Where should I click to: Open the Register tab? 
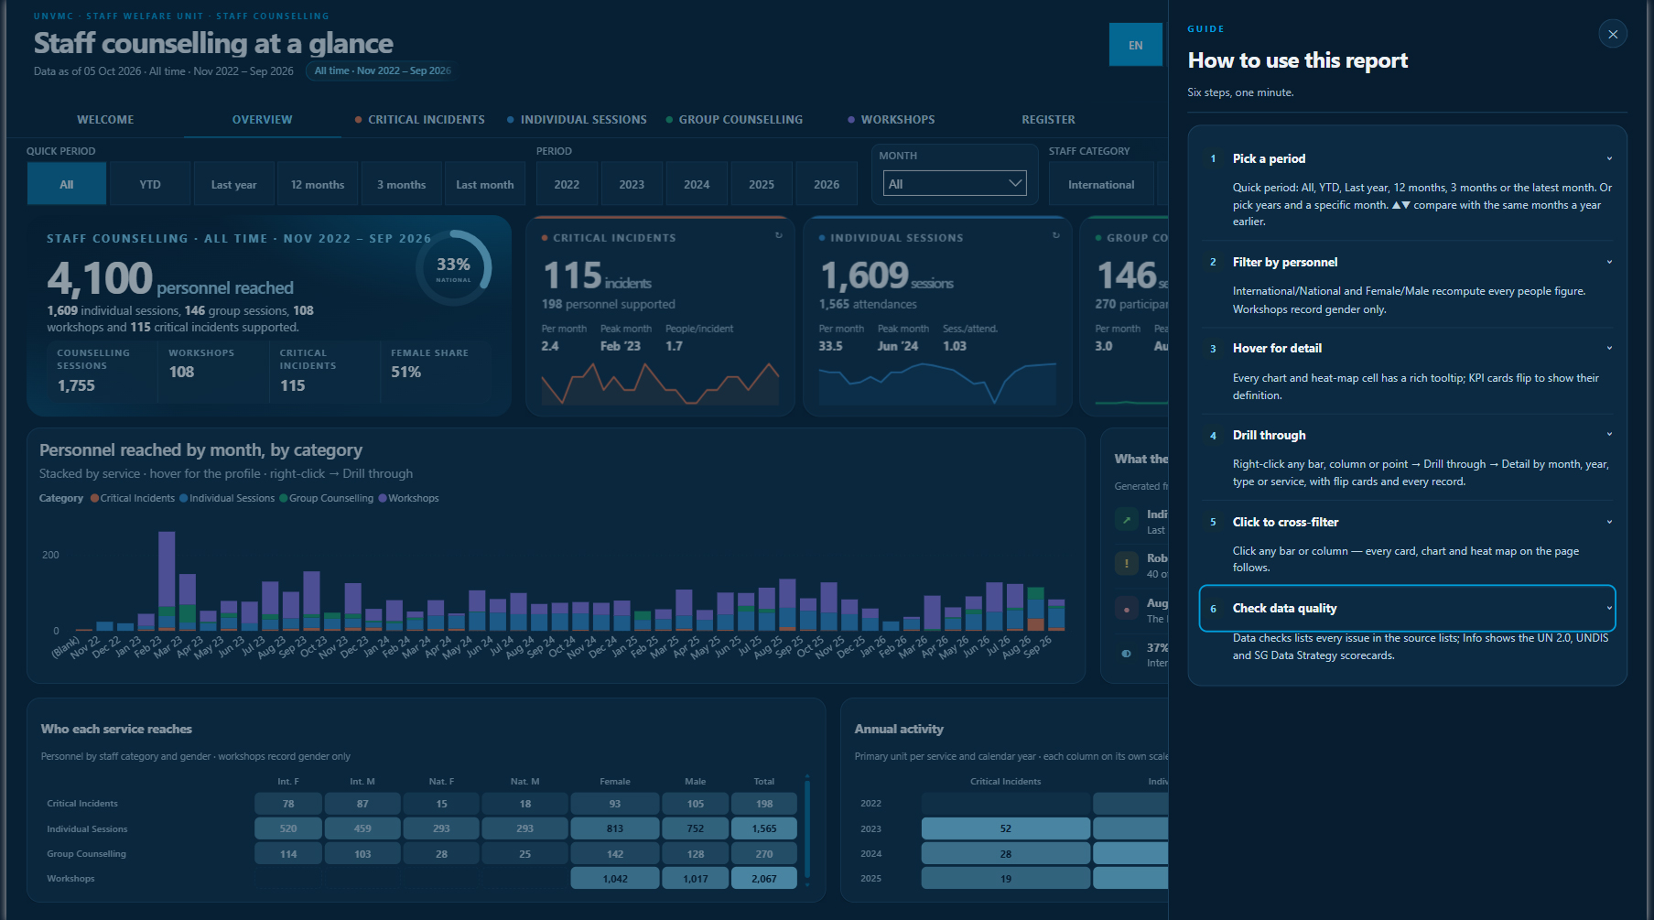(1048, 120)
